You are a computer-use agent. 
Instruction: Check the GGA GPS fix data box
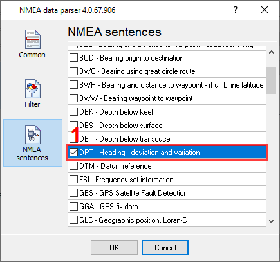[x=73, y=207]
